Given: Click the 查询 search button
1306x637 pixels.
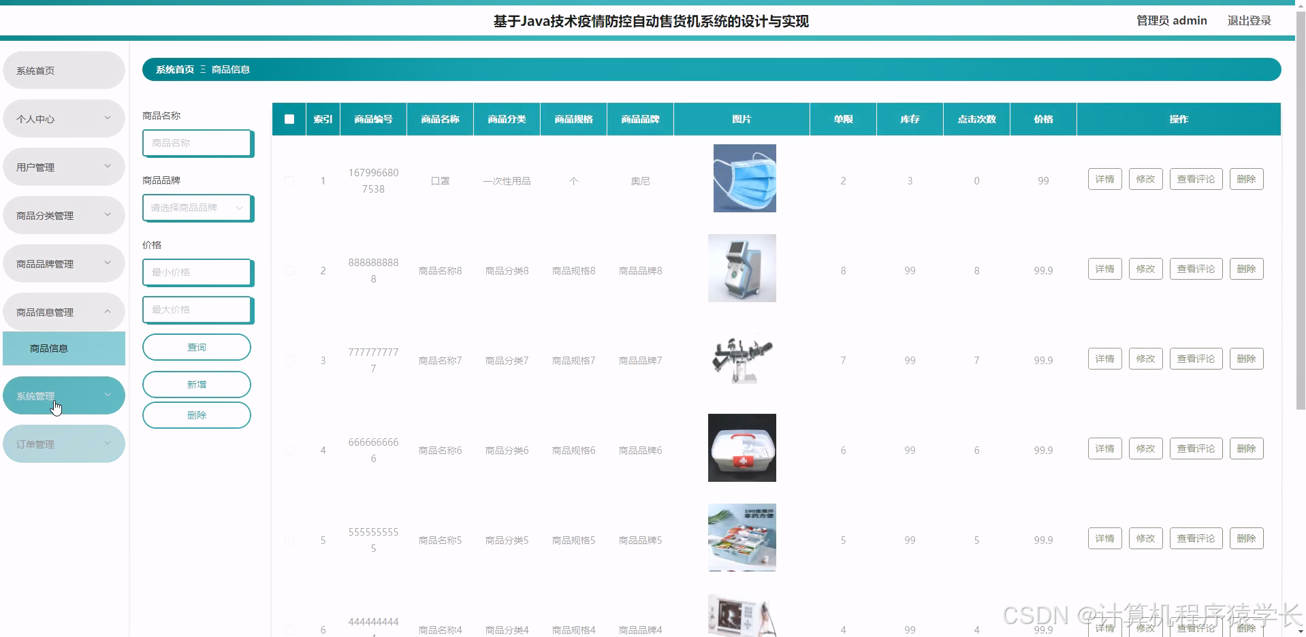Looking at the screenshot, I should tap(196, 346).
